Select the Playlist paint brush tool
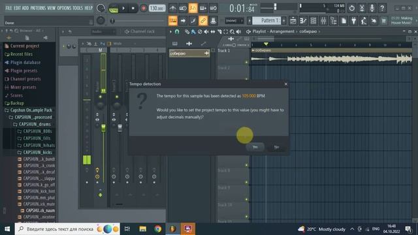 (193, 32)
